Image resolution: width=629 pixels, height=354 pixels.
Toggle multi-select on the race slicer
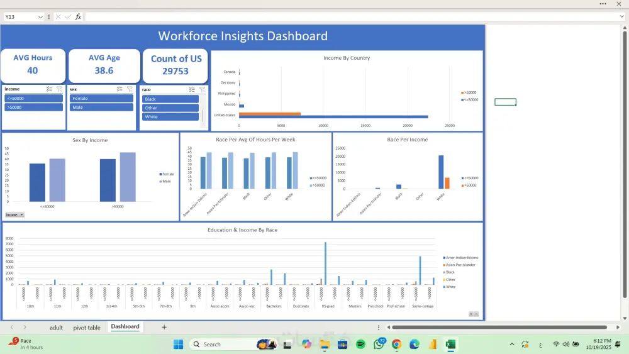click(192, 89)
